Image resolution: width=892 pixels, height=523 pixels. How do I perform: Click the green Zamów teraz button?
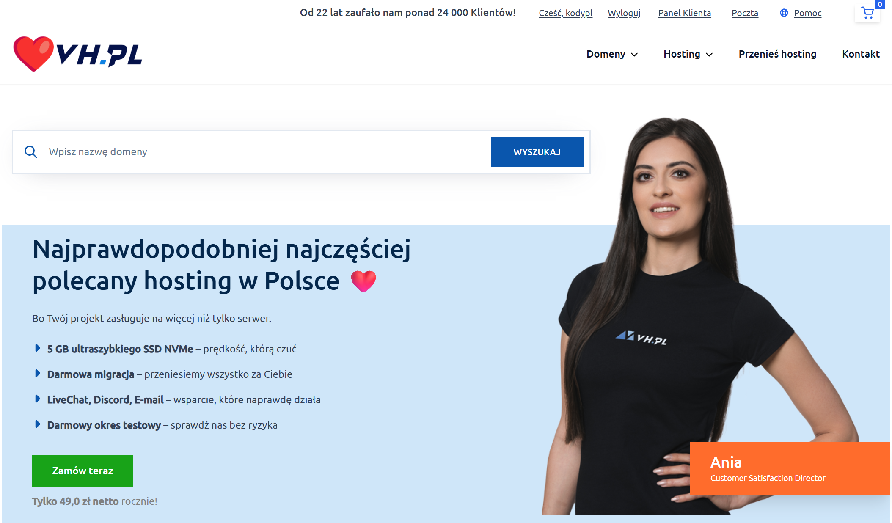83,471
